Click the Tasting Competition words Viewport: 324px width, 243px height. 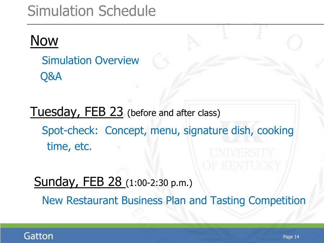click(258, 201)
